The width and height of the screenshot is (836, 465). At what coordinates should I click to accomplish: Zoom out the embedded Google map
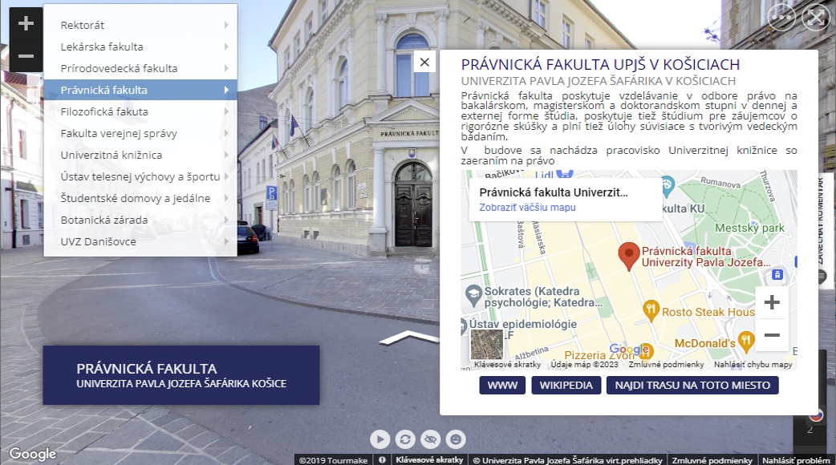pyautogui.click(x=772, y=335)
